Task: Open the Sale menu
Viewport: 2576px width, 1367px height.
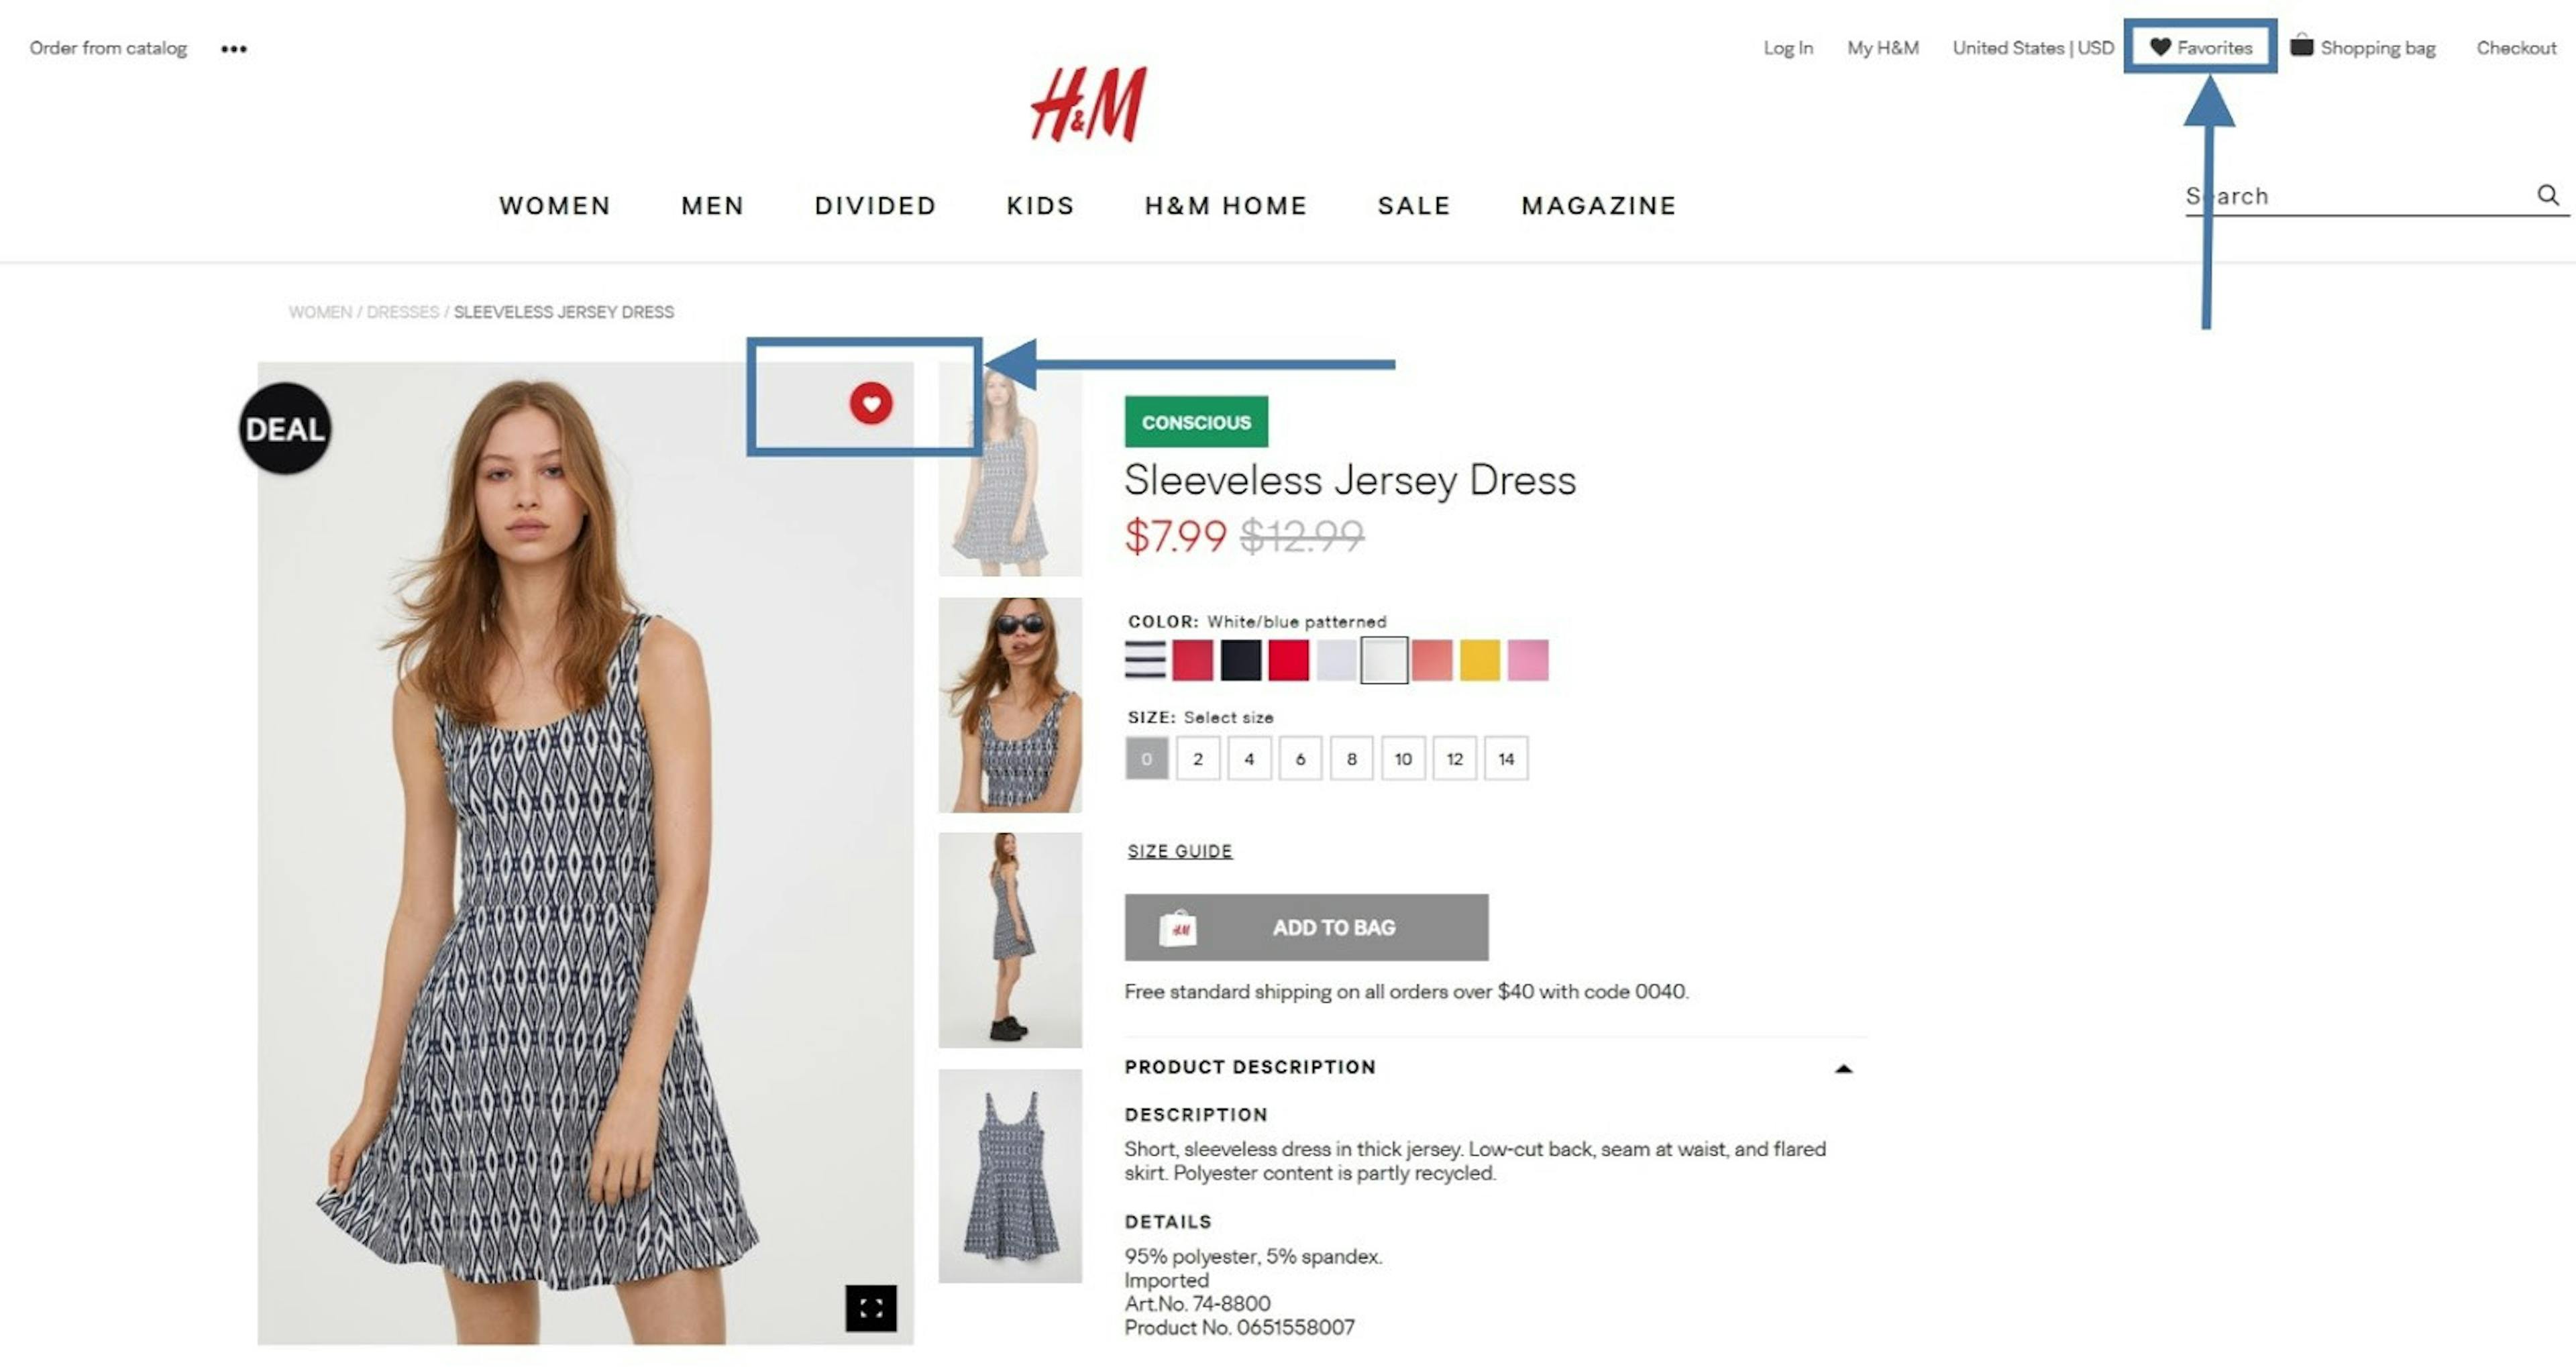Action: (x=1414, y=205)
